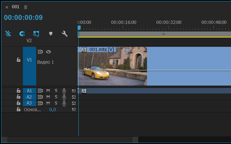Lock the V1 video track
Image resolution: width=231 pixels, height=144 pixels.
(19, 60)
